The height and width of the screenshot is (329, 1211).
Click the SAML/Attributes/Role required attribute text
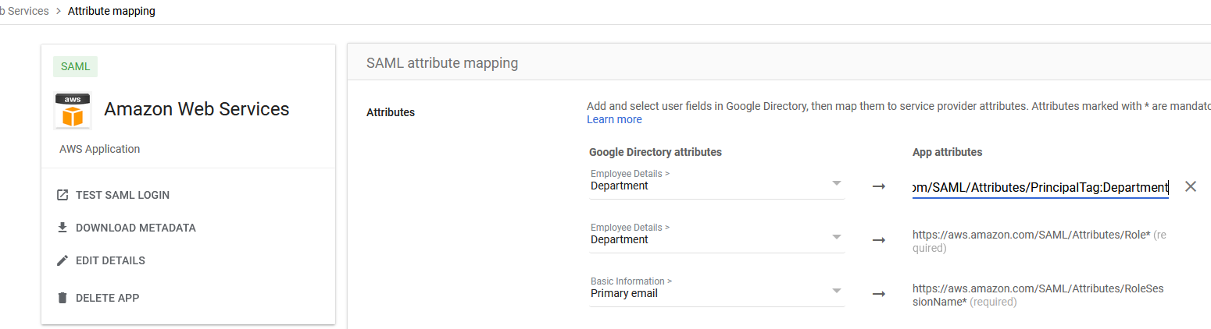[x=1040, y=241]
